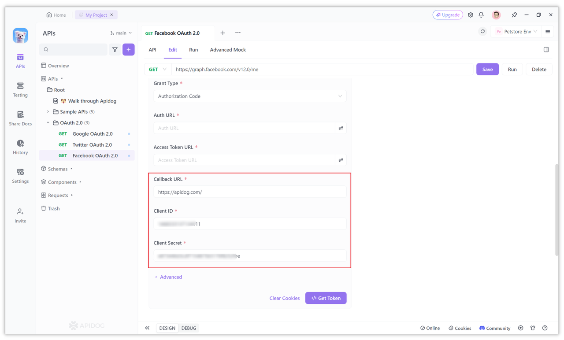The height and width of the screenshot is (340, 564).
Task: Go to the Home tab
Action: [x=56, y=15]
